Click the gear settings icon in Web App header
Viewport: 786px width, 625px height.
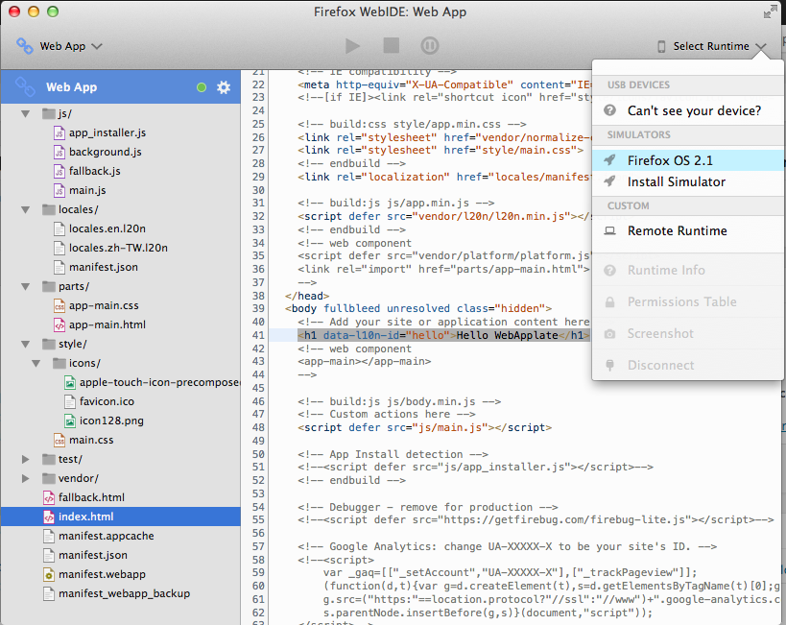224,87
